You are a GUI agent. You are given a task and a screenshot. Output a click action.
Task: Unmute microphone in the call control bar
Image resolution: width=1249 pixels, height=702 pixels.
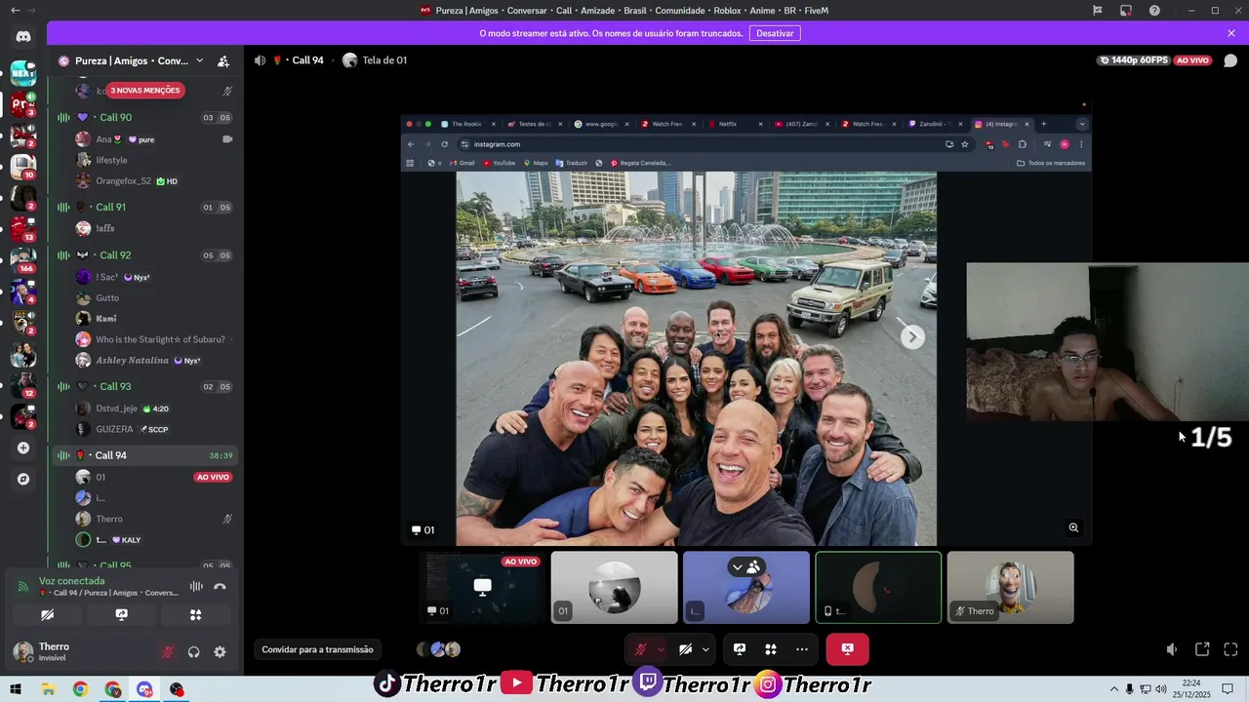point(641,649)
